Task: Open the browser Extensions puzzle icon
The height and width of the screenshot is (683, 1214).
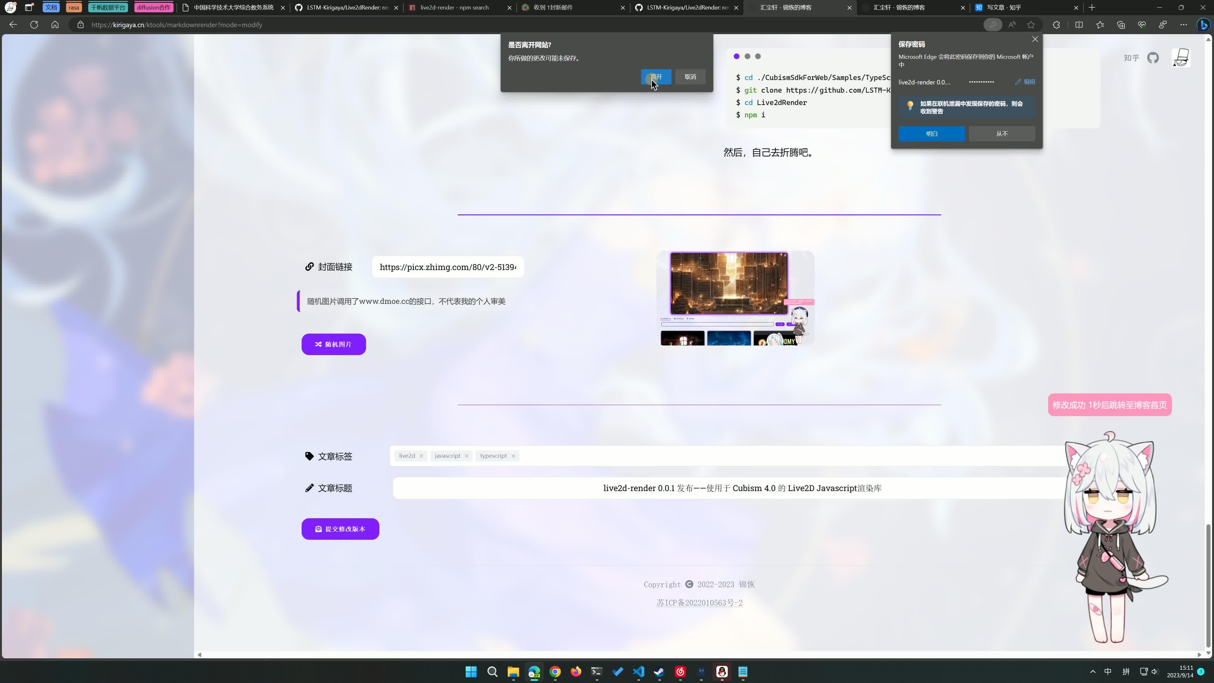Action: [1057, 25]
